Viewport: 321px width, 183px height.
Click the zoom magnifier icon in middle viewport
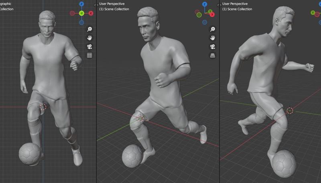click(213, 29)
